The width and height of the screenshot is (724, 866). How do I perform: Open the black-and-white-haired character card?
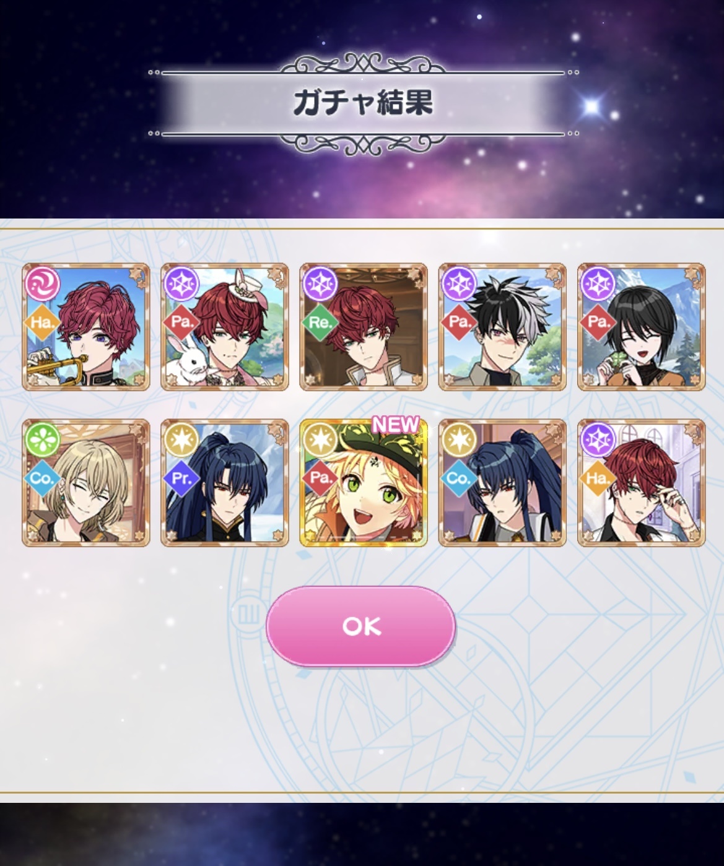click(502, 327)
